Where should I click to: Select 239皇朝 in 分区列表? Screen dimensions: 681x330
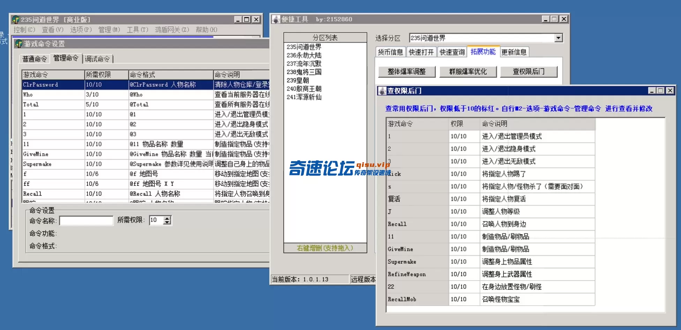298,80
